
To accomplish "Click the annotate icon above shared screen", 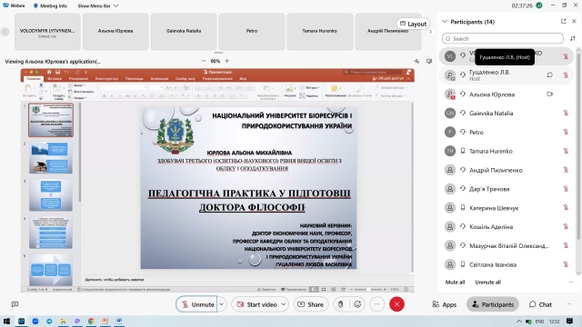I will tap(416, 61).
